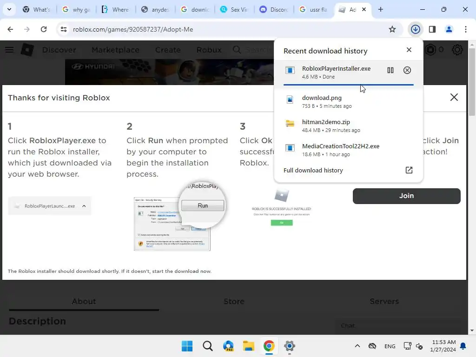The height and width of the screenshot is (357, 476).
Task: Open Full download history link
Action: coord(313,170)
